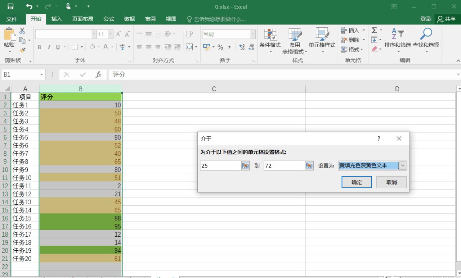Viewport: 461px width, 278px height.
Task: Open the font name dropdown arrow
Action: point(94,35)
